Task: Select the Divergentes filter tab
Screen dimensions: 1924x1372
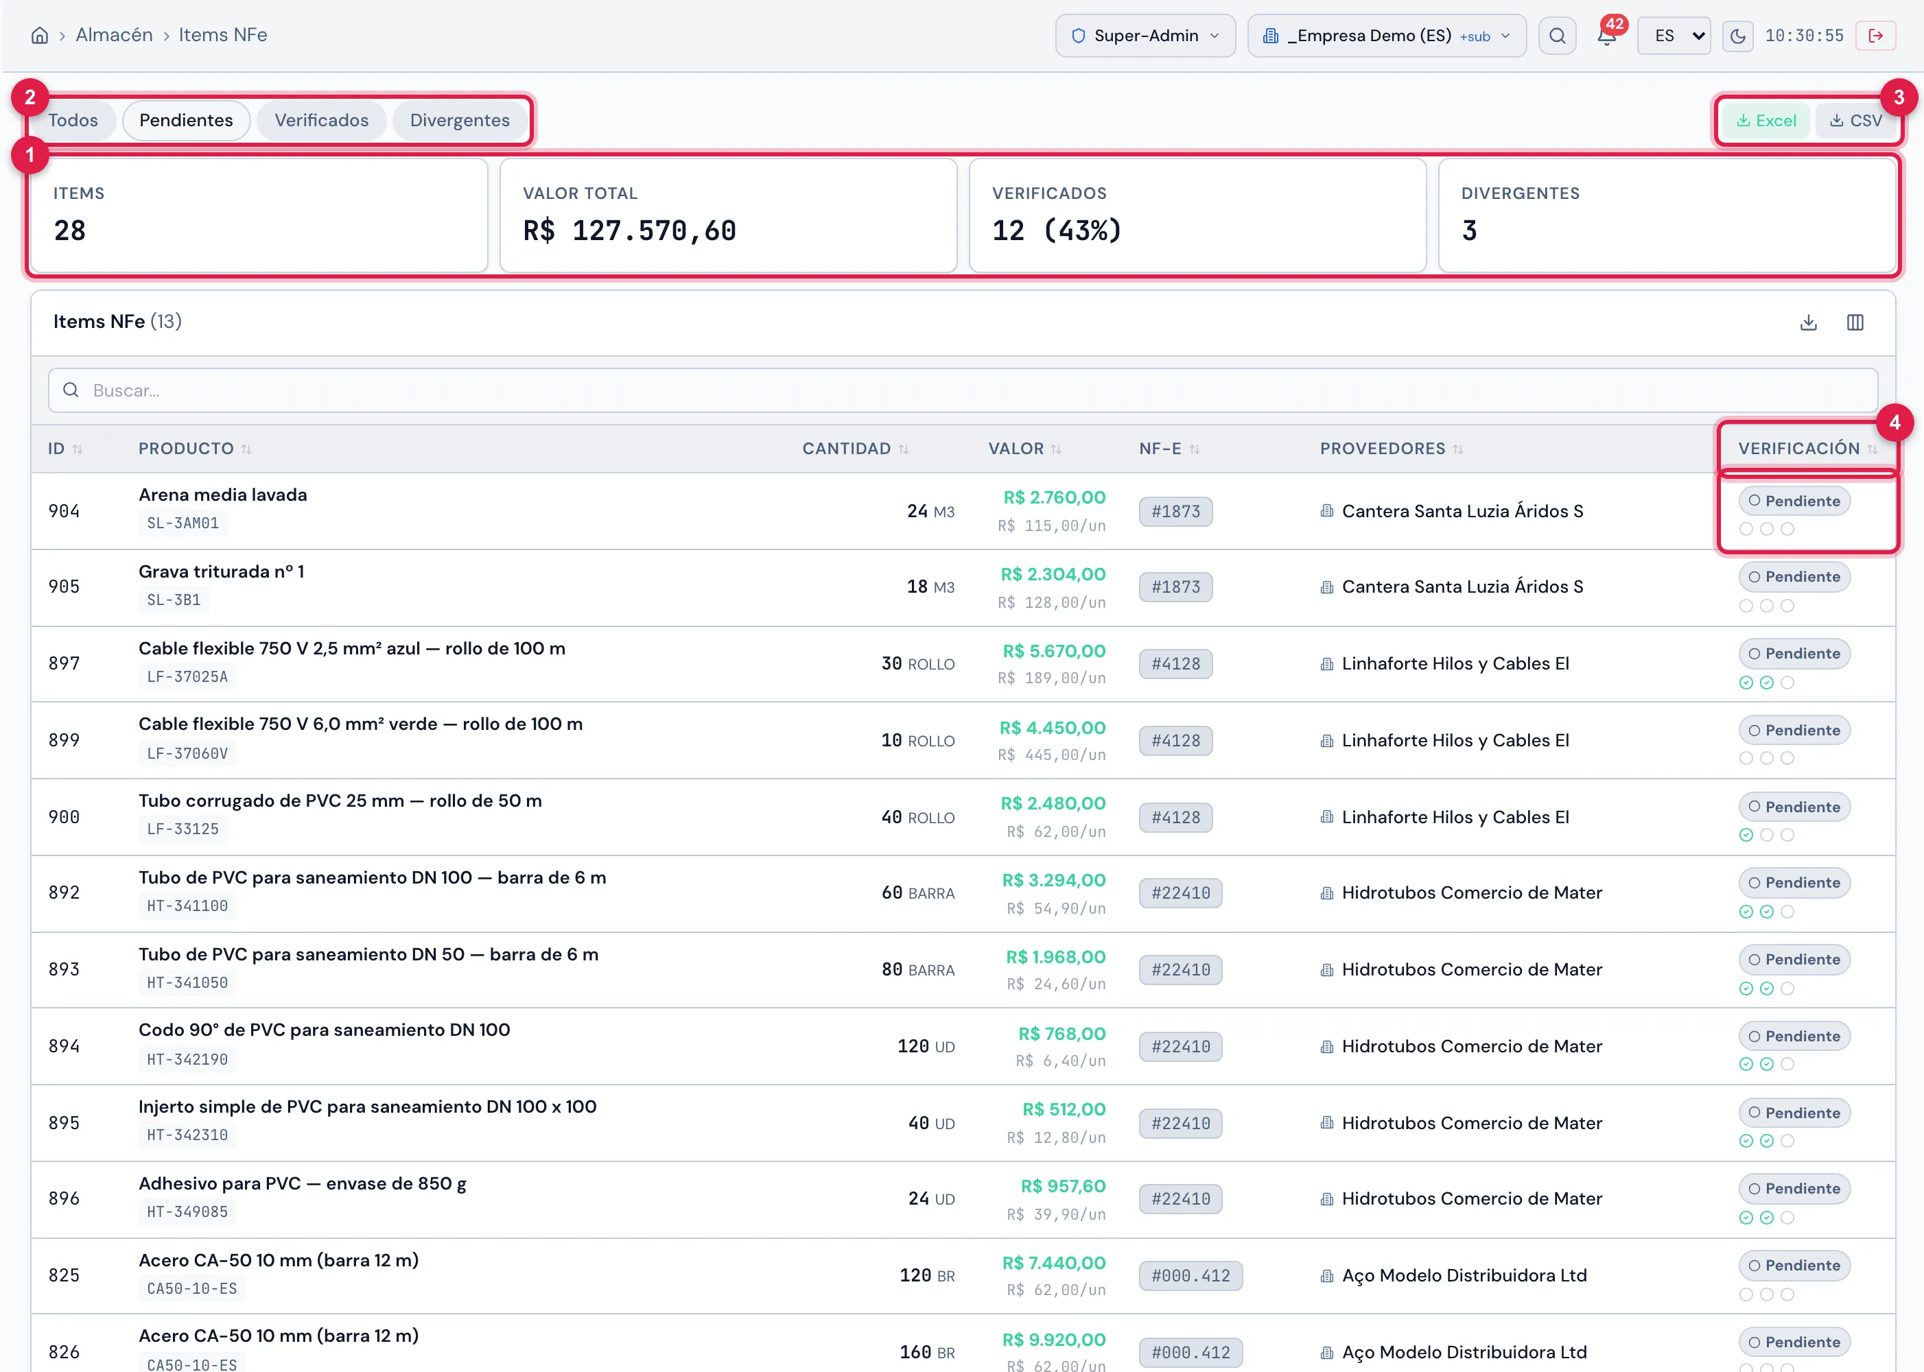Action: (x=460, y=120)
